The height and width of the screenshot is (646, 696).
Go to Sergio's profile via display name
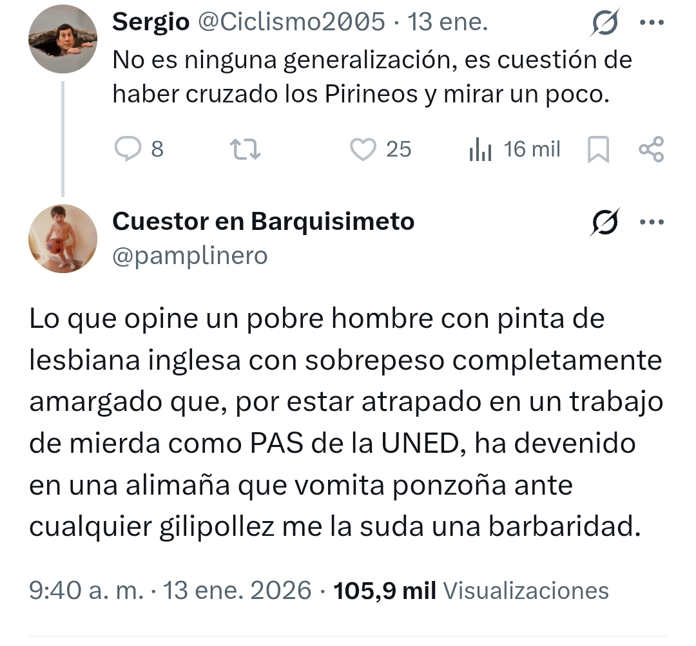coord(151,23)
